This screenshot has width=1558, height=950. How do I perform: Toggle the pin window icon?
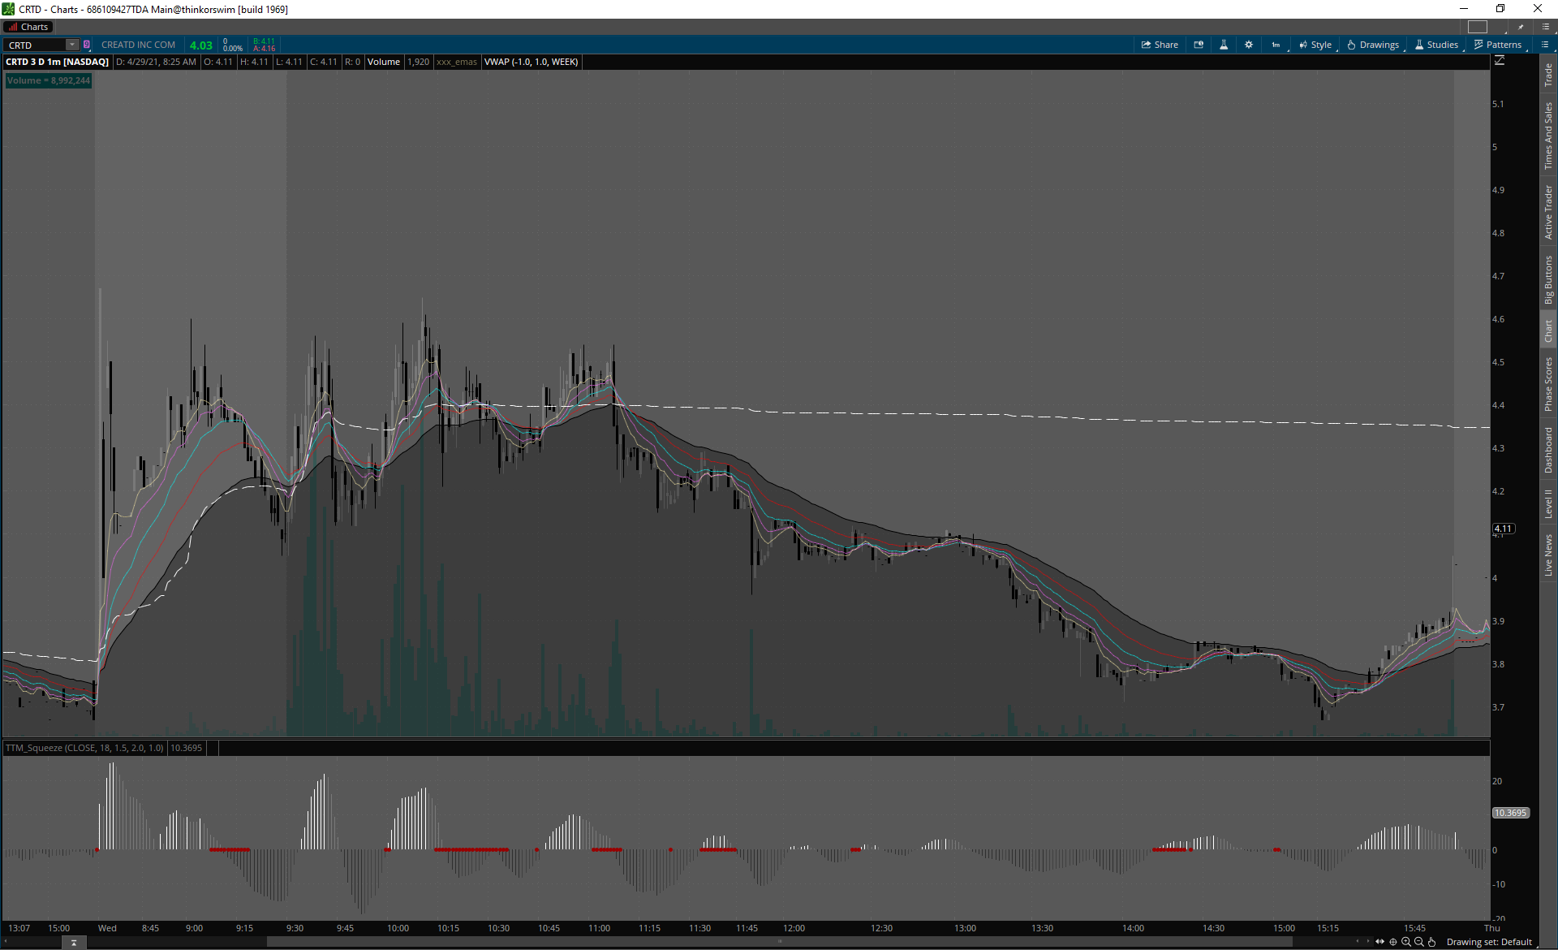(1521, 27)
